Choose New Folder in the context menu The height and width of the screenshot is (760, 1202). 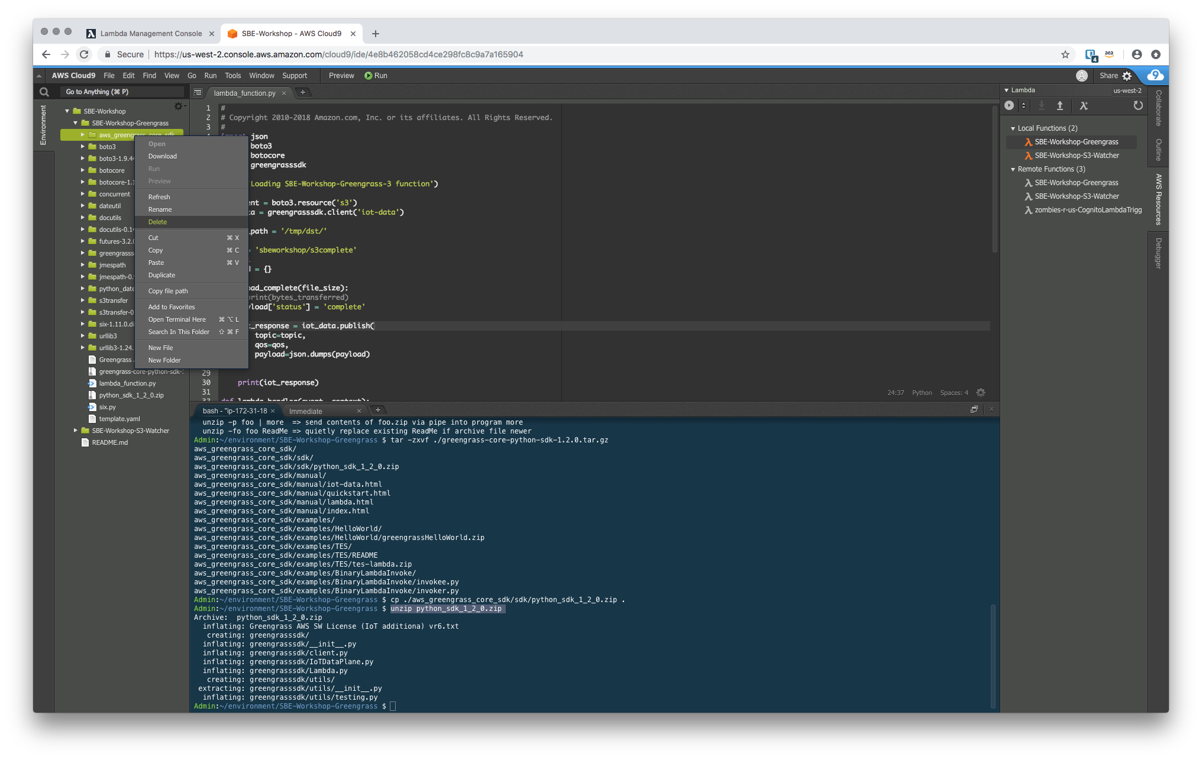click(191, 360)
